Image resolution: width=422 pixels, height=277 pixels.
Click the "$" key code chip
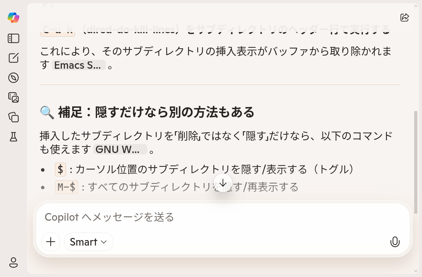tap(60, 170)
